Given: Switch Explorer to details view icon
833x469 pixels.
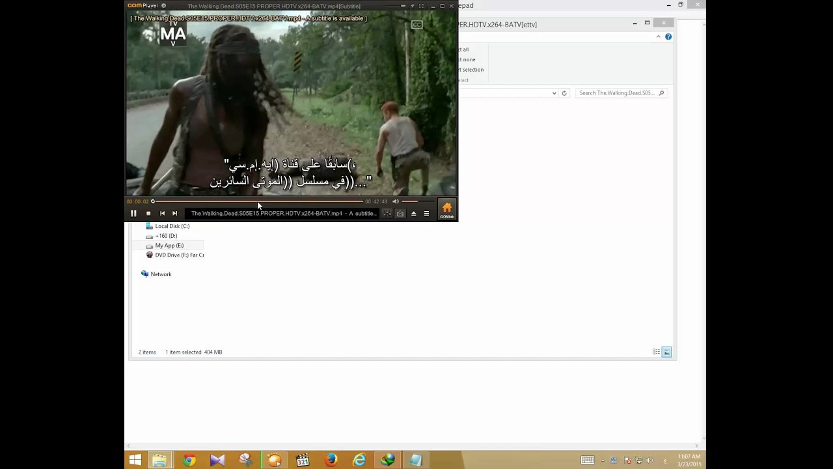Looking at the screenshot, I should pos(656,352).
